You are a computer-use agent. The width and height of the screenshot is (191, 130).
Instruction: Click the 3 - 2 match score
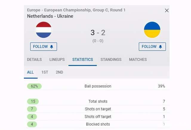98,33
